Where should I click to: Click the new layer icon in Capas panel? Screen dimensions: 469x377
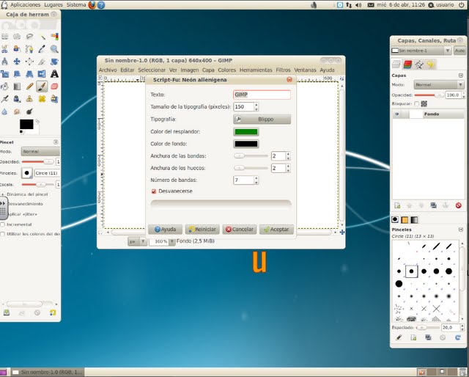point(397,205)
